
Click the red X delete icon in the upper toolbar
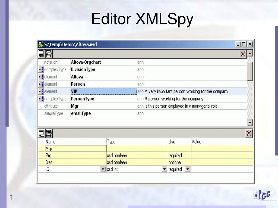tap(243, 54)
